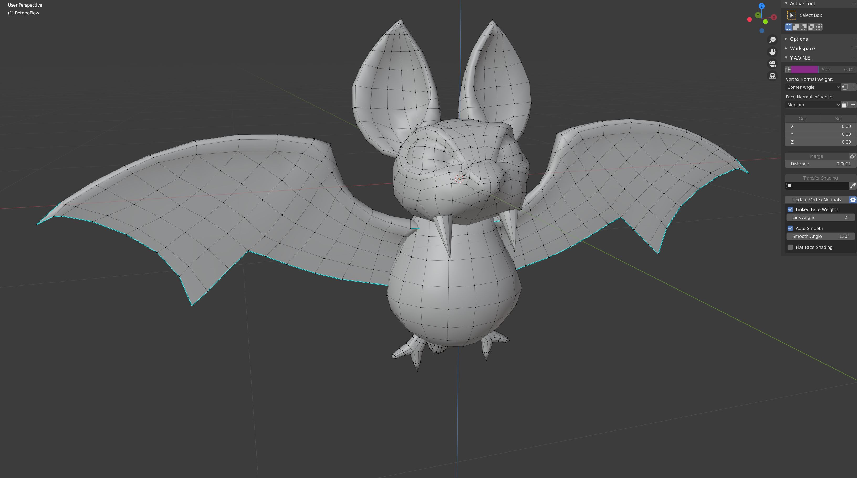Viewport: 857px width, 478px height.
Task: Click the object icon in Transfer Shading field
Action: coord(790,186)
